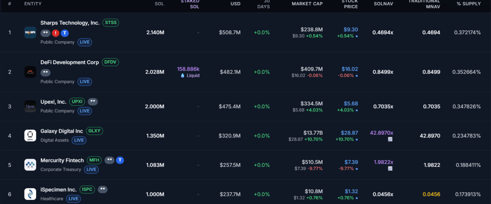Image resolution: width=491 pixels, height=204 pixels.
Task: Click the DeFi Development Corp logo
Action: (30, 72)
